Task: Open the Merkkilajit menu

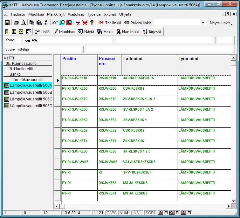Action: (x=56, y=14)
